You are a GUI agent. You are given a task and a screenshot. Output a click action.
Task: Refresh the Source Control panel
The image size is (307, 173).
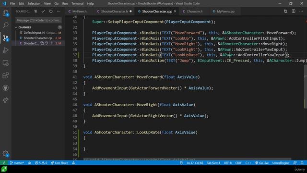pyautogui.click(x=51, y=12)
